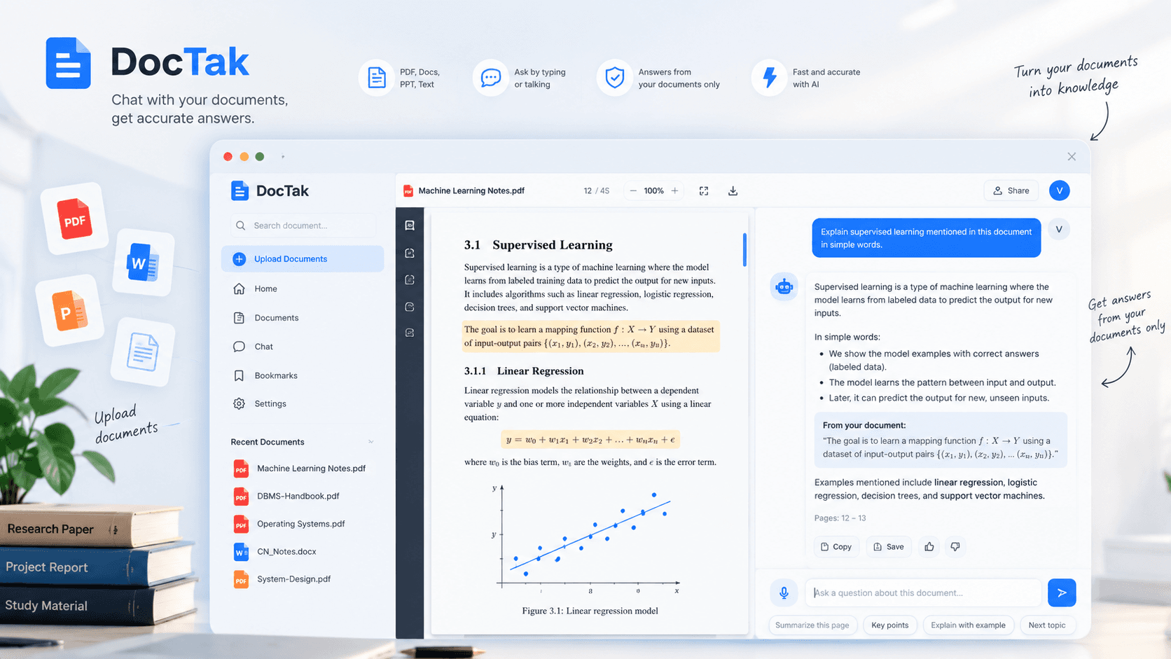The width and height of the screenshot is (1171, 659).
Task: Open Chat in the sidebar
Action: coord(303,347)
